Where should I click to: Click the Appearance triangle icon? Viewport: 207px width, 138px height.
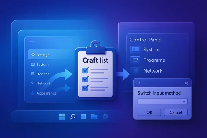click(32, 93)
